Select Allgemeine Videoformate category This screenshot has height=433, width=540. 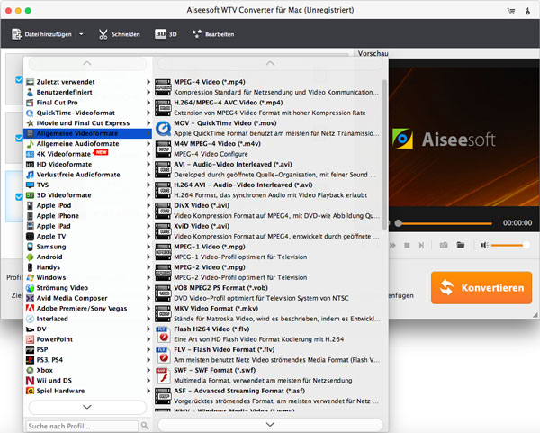[88, 133]
